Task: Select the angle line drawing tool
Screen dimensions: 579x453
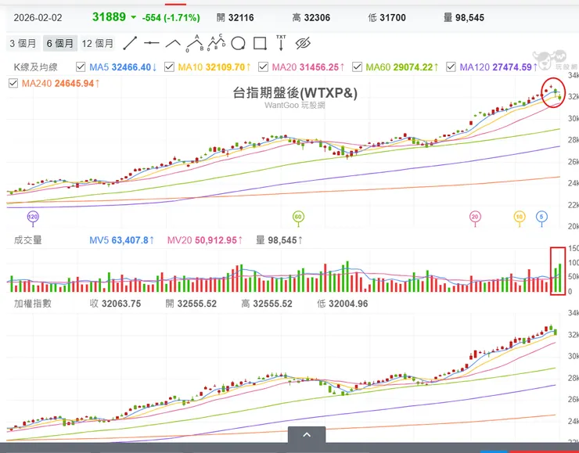Action: [173, 44]
